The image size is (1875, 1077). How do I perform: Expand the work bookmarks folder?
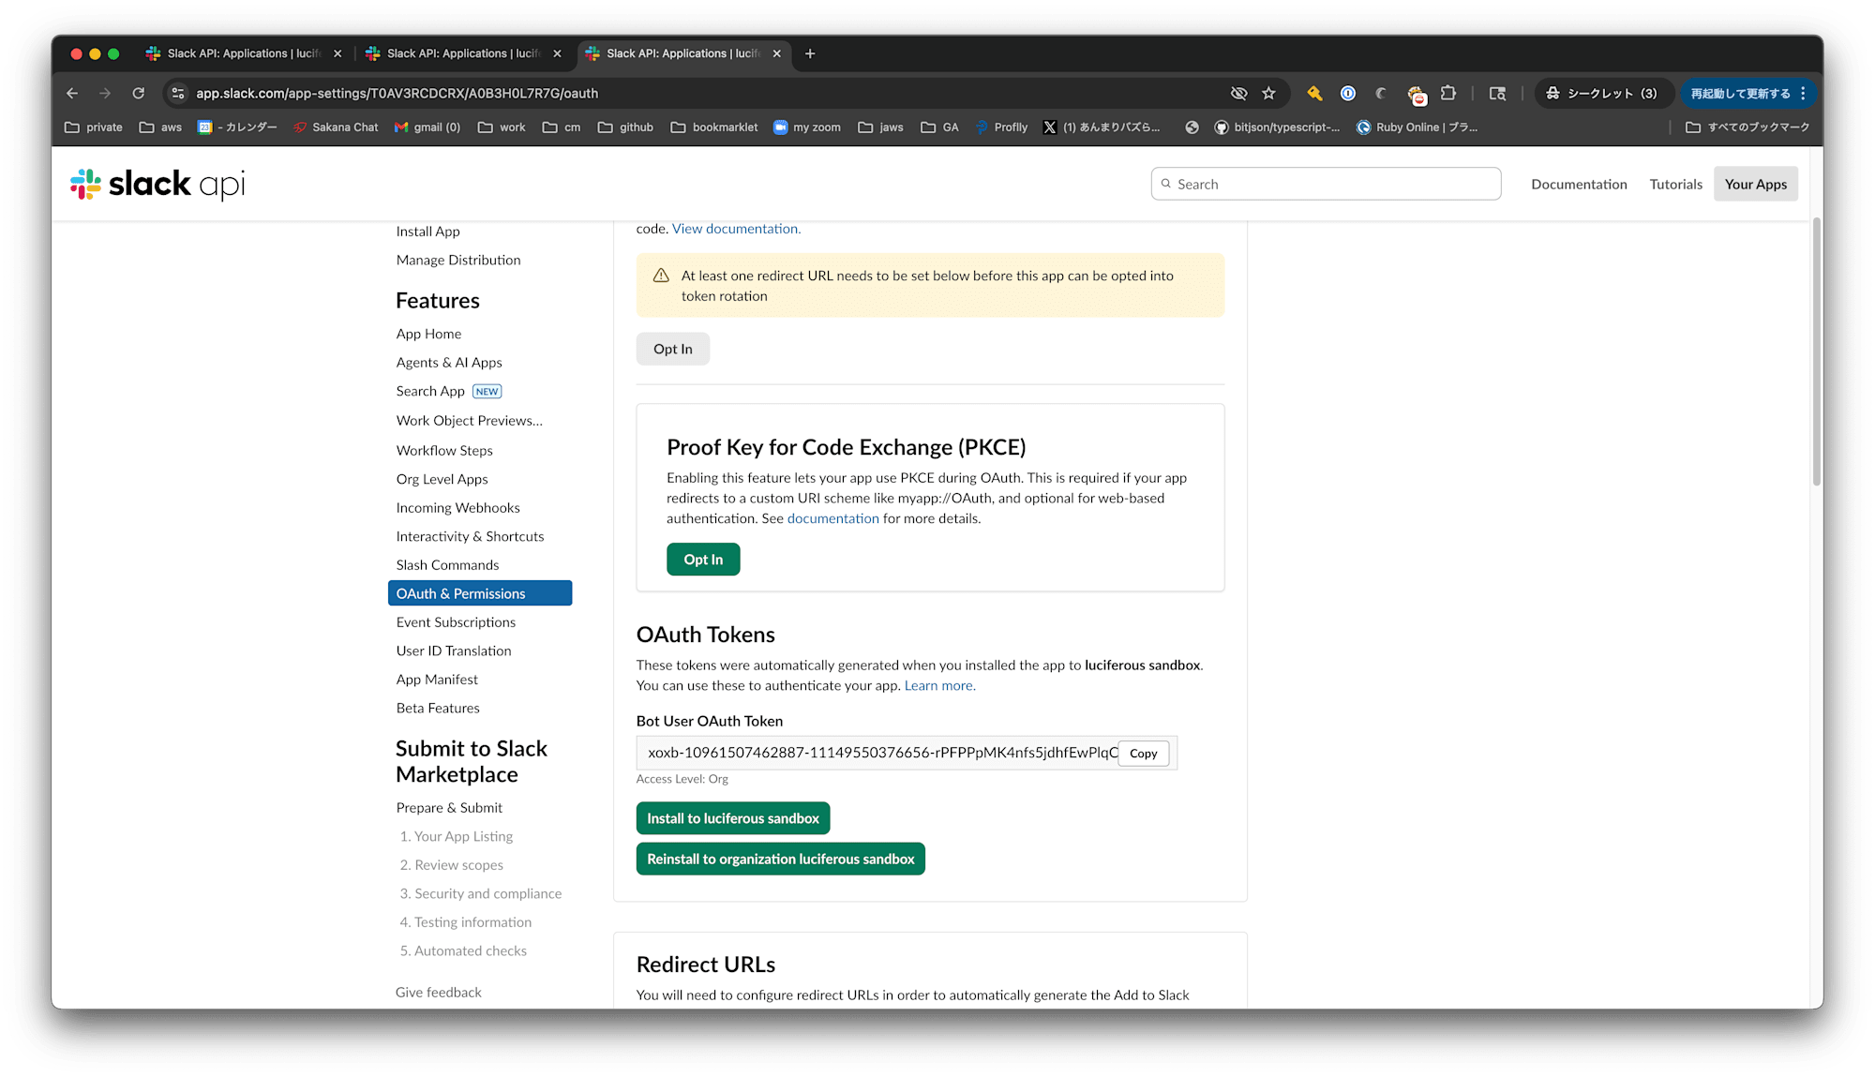click(502, 127)
